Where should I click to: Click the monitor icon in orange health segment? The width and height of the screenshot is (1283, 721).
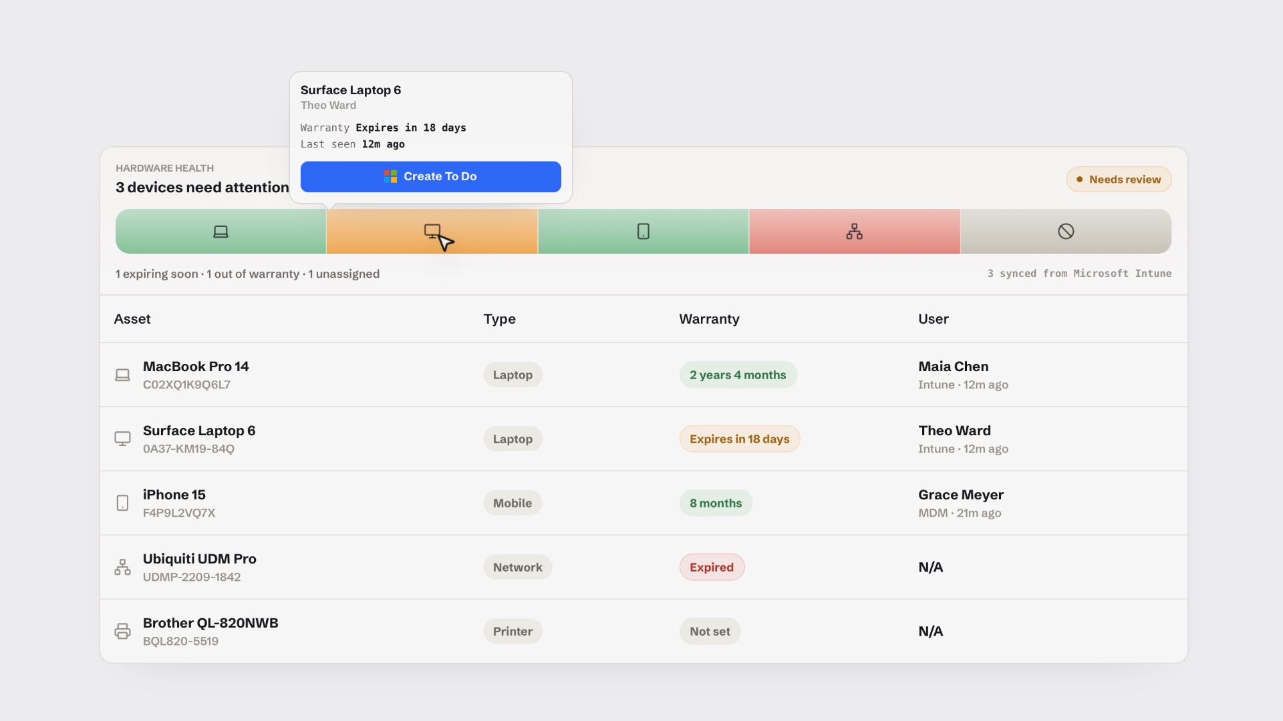point(432,232)
